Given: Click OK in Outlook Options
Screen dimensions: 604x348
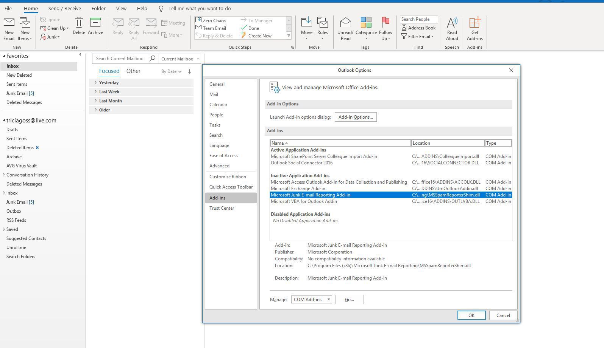Looking at the screenshot, I should click(471, 316).
